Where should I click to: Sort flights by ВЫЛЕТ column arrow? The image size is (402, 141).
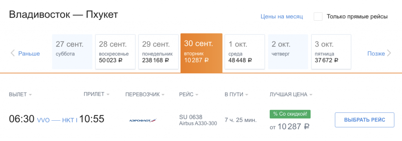[x=31, y=95]
